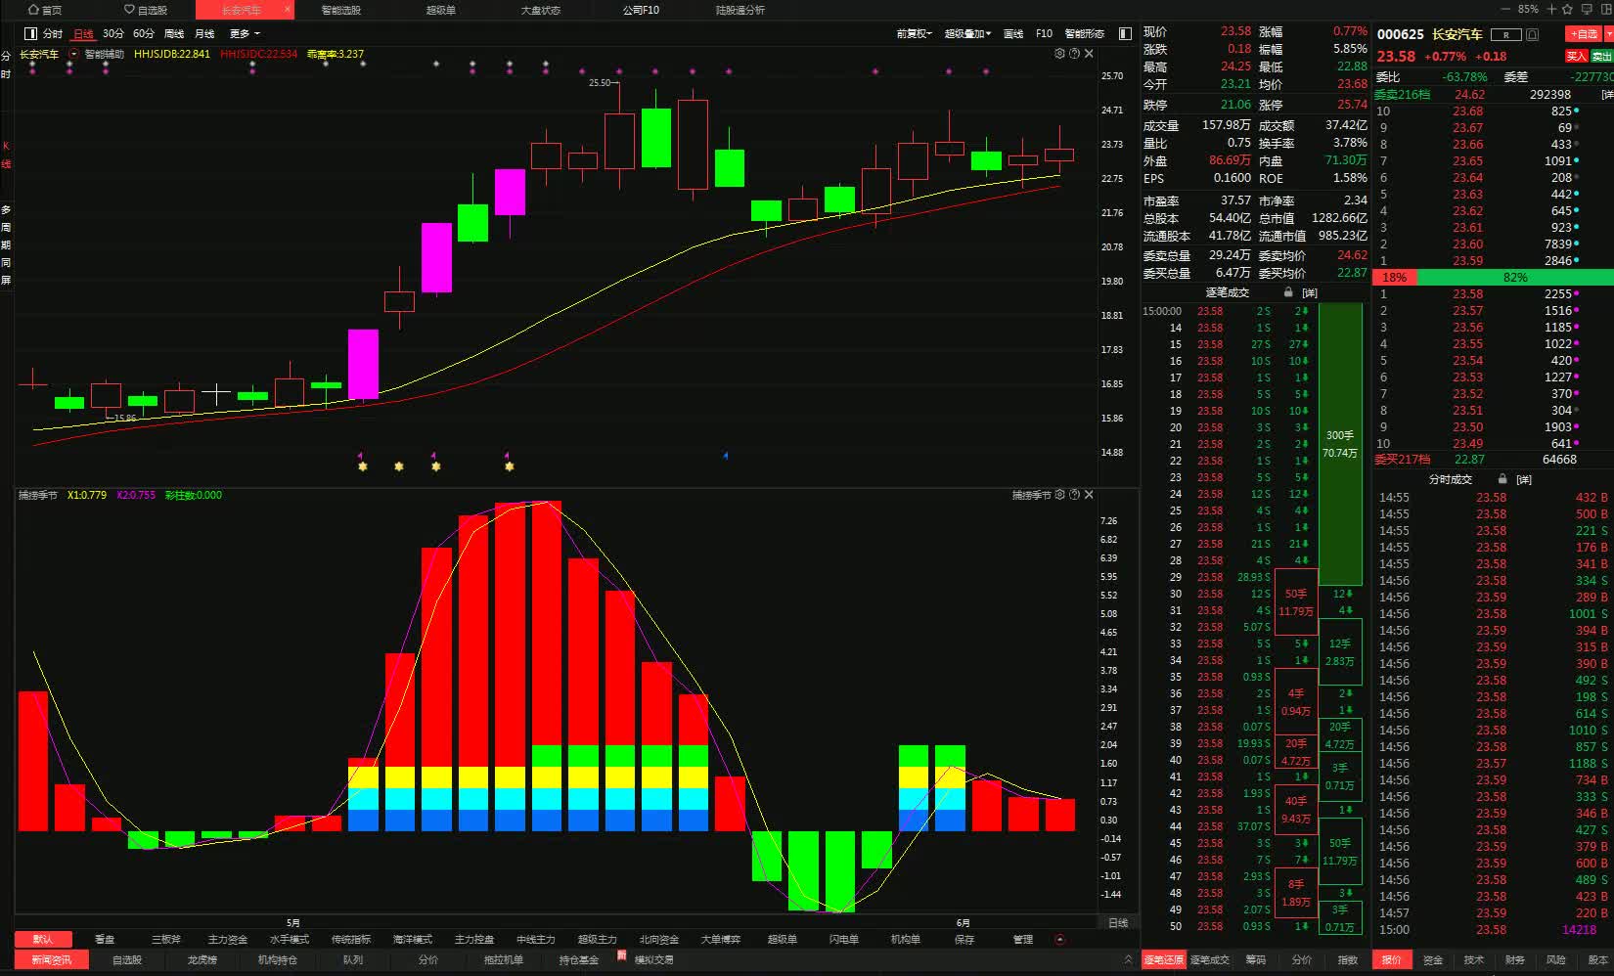Screen dimensions: 1614x976
Task: Add stock with +自选 button
Action: pyautogui.click(x=1585, y=34)
